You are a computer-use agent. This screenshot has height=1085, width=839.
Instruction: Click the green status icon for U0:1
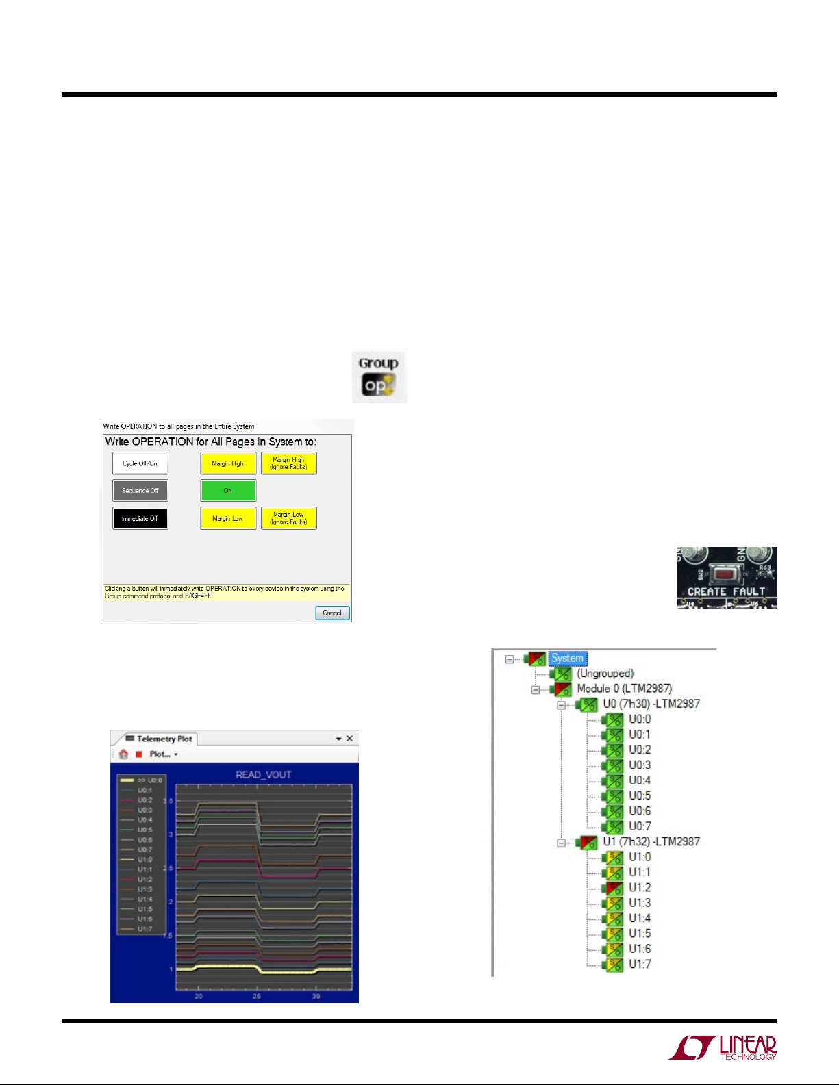pos(614,735)
